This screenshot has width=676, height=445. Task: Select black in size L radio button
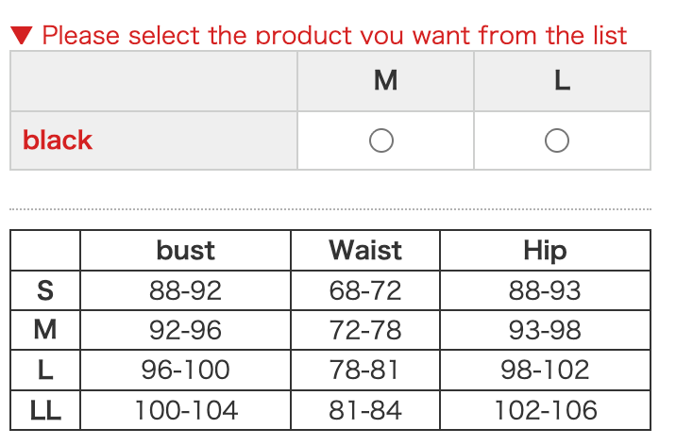pyautogui.click(x=557, y=140)
